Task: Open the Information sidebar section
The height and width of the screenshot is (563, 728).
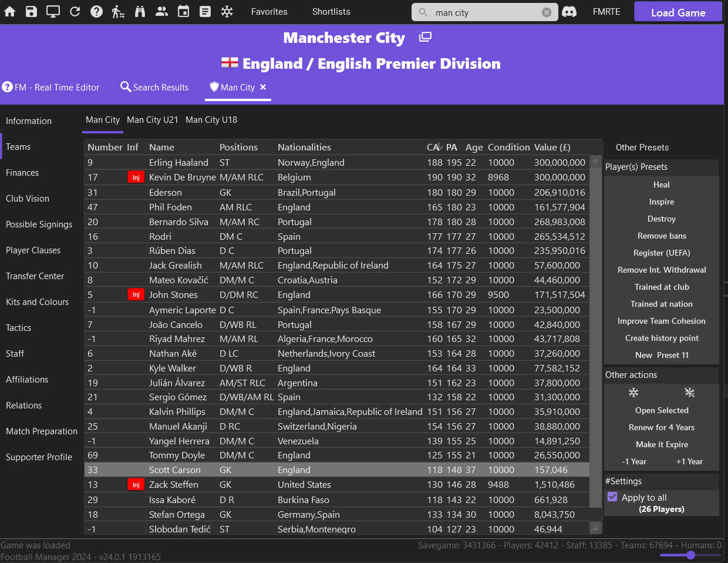Action: [29, 121]
